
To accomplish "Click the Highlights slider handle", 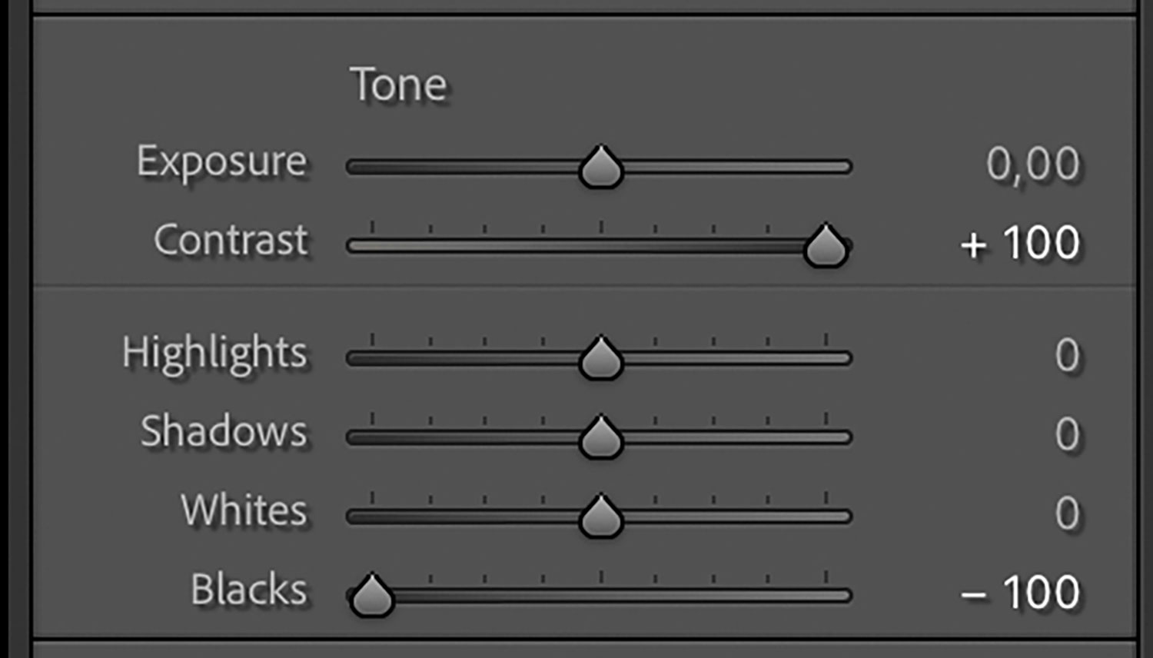I will tap(601, 359).
